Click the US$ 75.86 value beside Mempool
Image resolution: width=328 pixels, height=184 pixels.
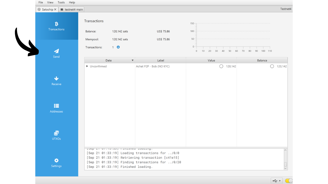tap(163, 39)
